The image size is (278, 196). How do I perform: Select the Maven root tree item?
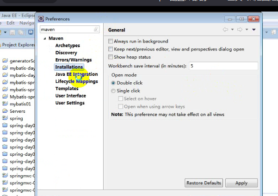click(56, 38)
